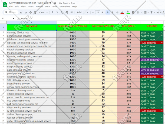This screenshot has height=124, width=165.
Task: Open the borders tool
Action: (x=133, y=12)
